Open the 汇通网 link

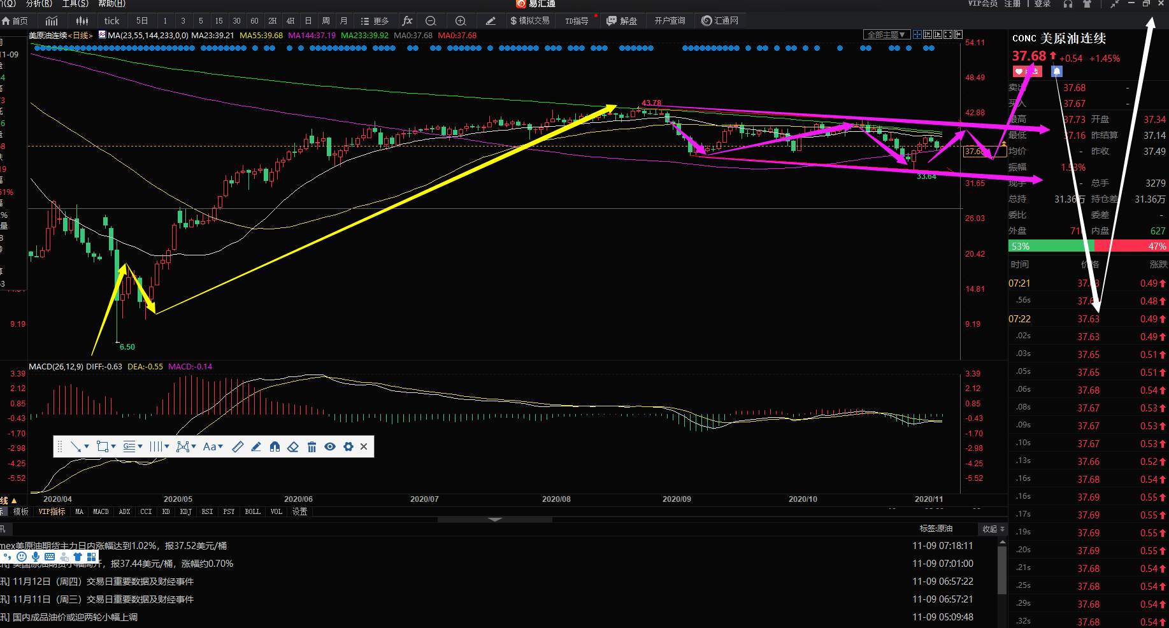[720, 20]
